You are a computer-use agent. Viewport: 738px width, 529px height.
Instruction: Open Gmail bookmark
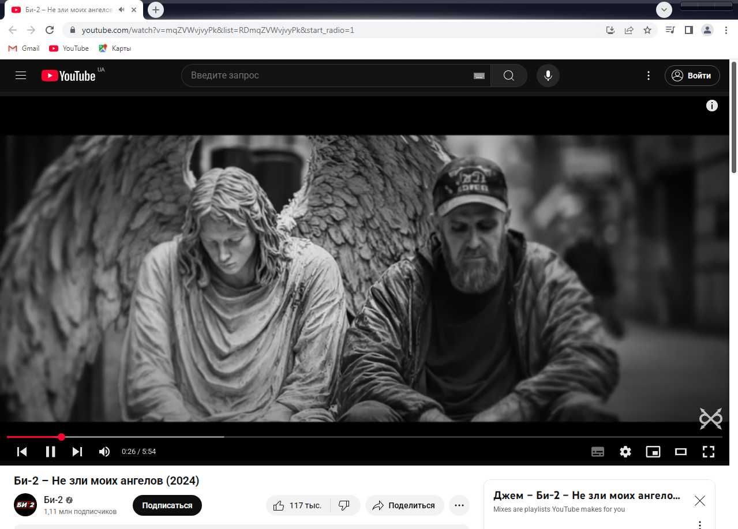[x=24, y=48]
